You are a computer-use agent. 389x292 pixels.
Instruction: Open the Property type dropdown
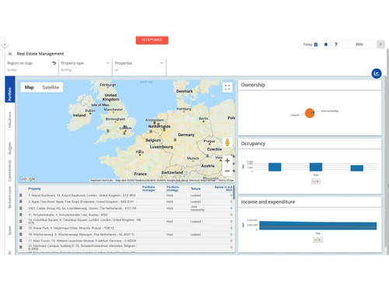click(x=85, y=66)
